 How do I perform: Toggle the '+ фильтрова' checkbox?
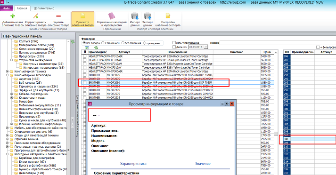(318, 47)
